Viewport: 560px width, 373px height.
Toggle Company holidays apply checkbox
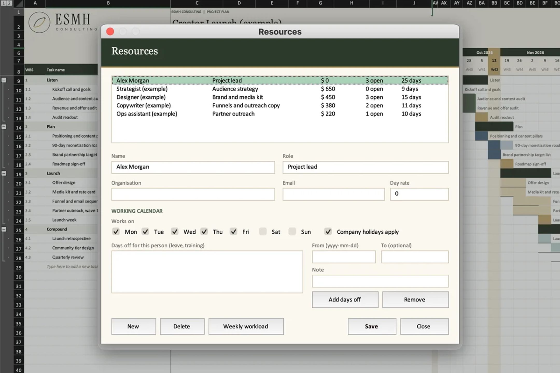[x=328, y=231]
